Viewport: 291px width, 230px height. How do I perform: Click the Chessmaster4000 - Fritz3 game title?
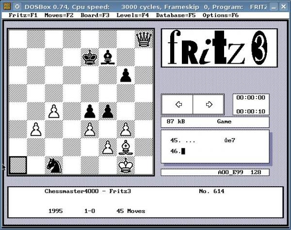pyautogui.click(x=88, y=191)
